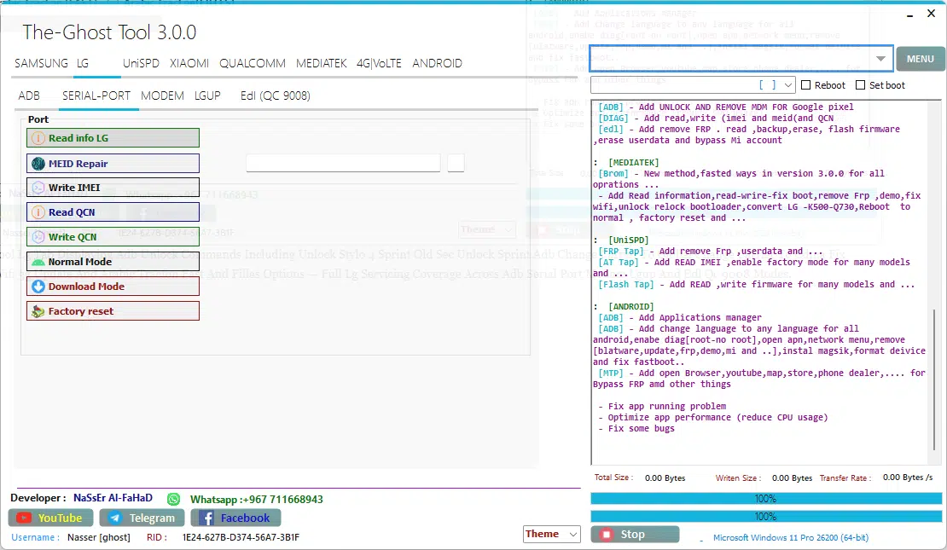Click the Telegram paper-plane icon
This screenshot has width=947, height=550.
click(115, 518)
